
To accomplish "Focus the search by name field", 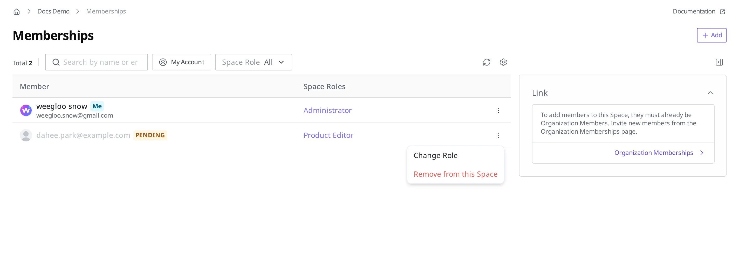I will click(96, 62).
